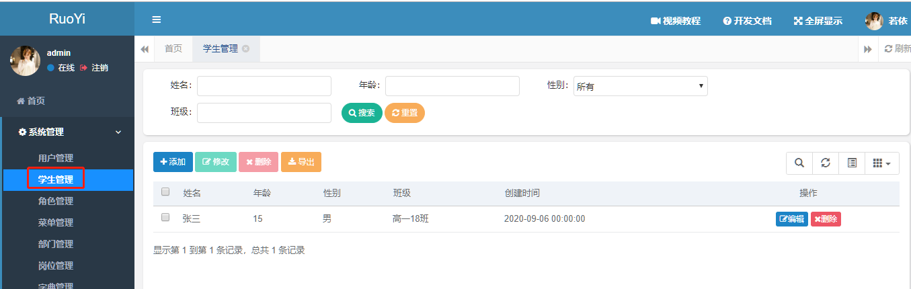
Task: Check the select-all header checkbox
Action: pos(165,192)
